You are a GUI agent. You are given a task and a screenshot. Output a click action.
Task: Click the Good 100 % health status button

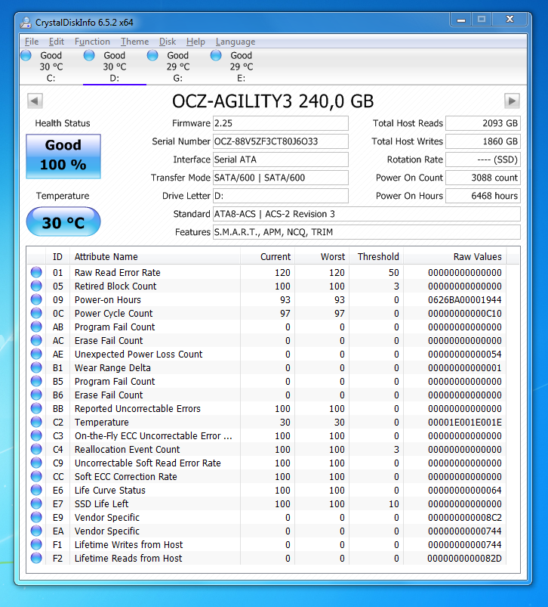pyautogui.click(x=63, y=156)
